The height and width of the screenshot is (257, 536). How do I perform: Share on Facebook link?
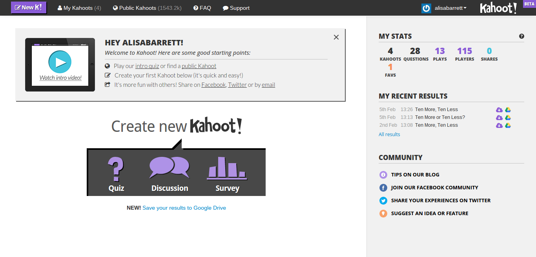[213, 85]
